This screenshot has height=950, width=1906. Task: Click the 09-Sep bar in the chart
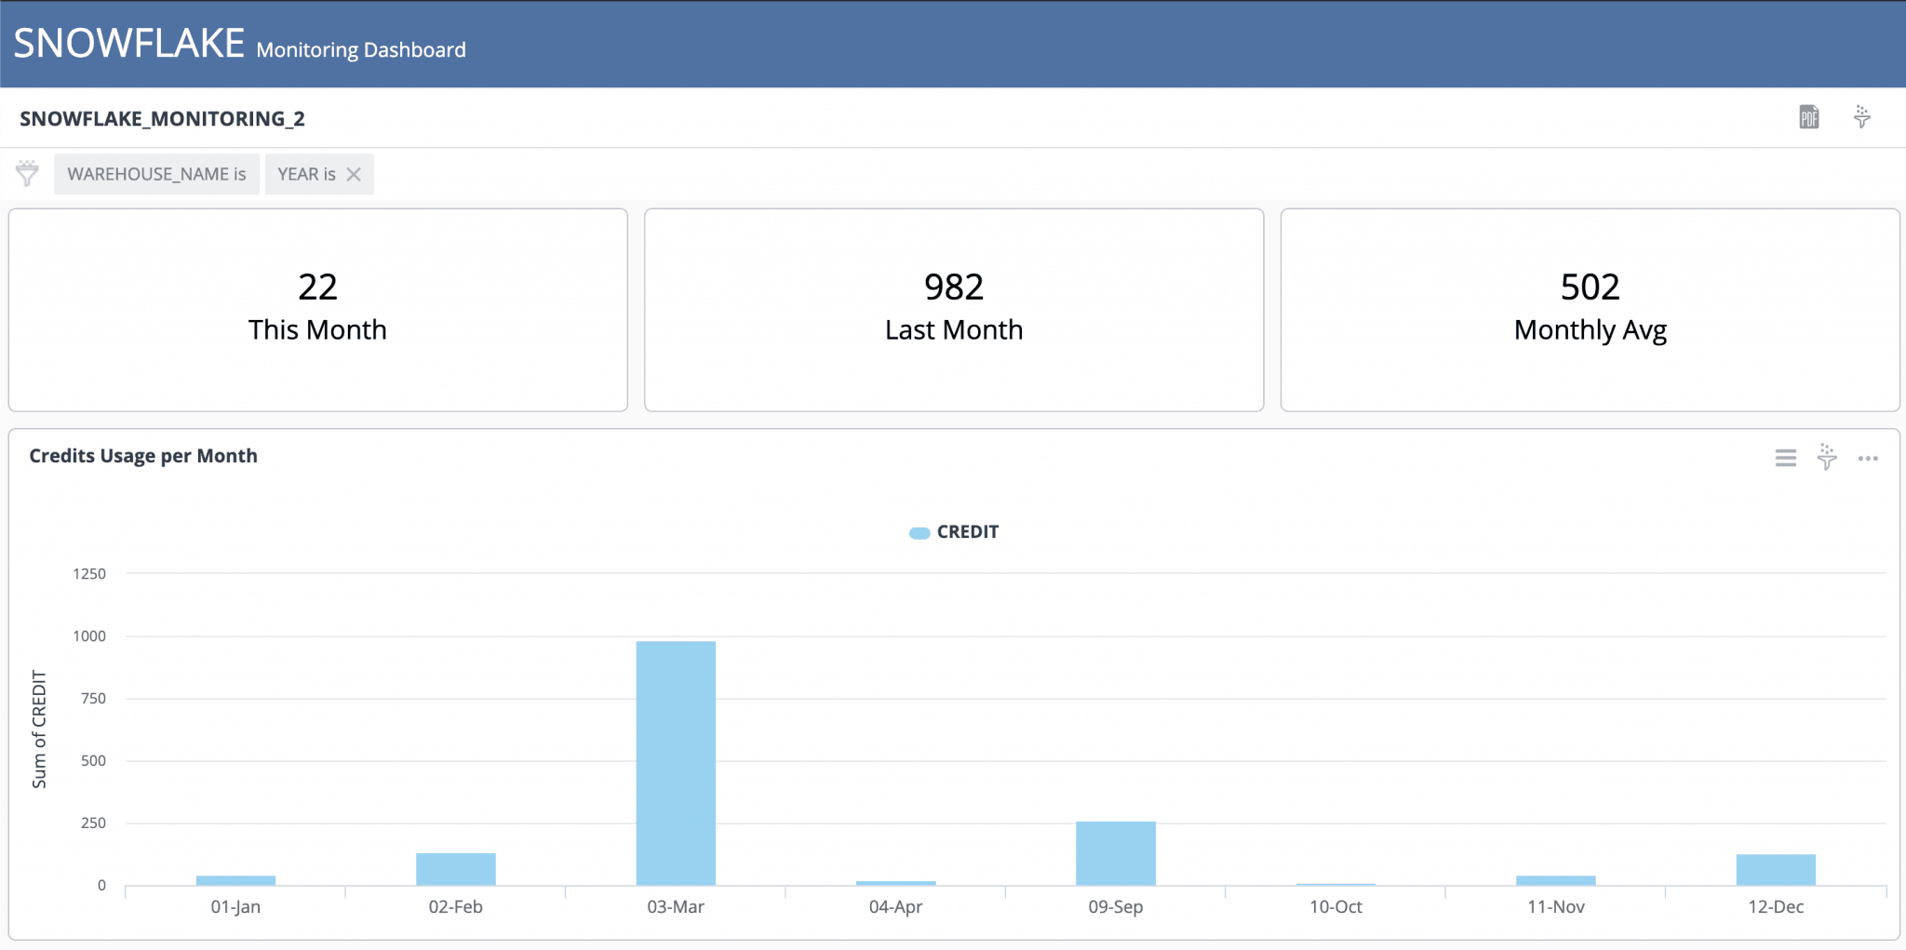tap(1115, 851)
